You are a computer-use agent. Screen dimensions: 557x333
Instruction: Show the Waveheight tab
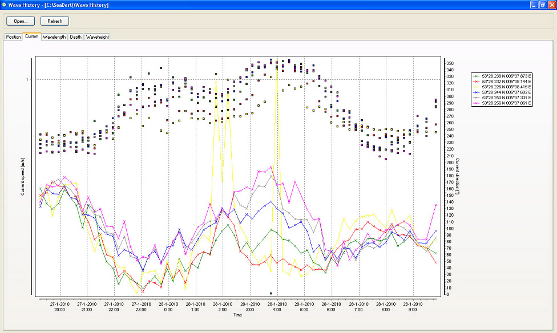tap(97, 37)
